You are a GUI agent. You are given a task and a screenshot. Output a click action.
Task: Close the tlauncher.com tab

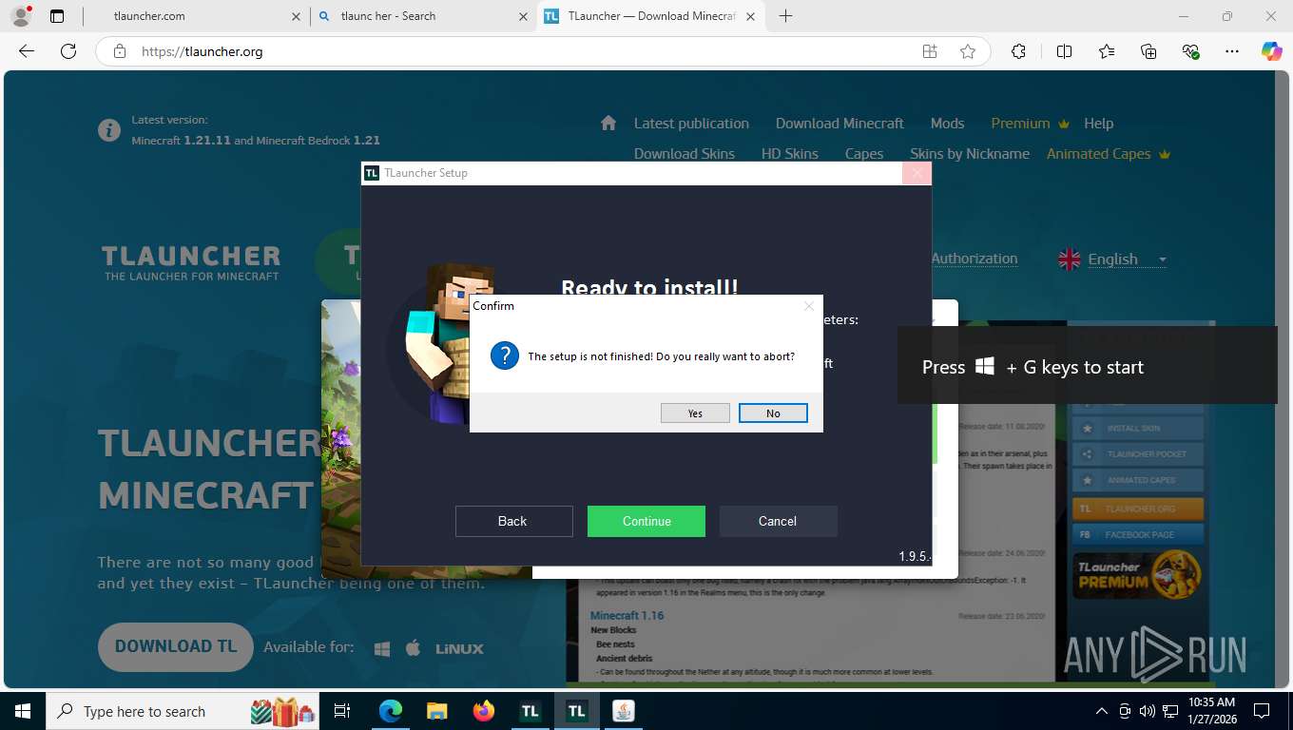click(x=296, y=16)
